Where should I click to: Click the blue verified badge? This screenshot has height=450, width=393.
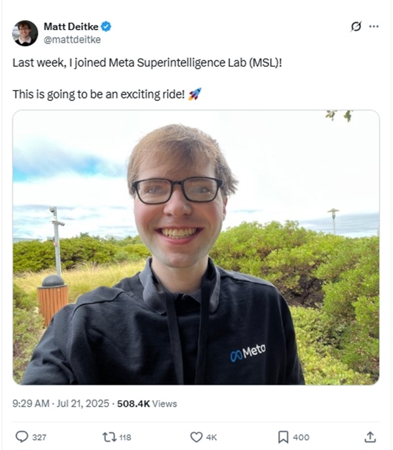[106, 27]
